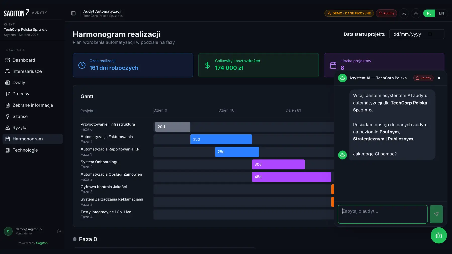This screenshot has height=254, width=452.
Task: Select the Technologie section
Action: [25, 150]
